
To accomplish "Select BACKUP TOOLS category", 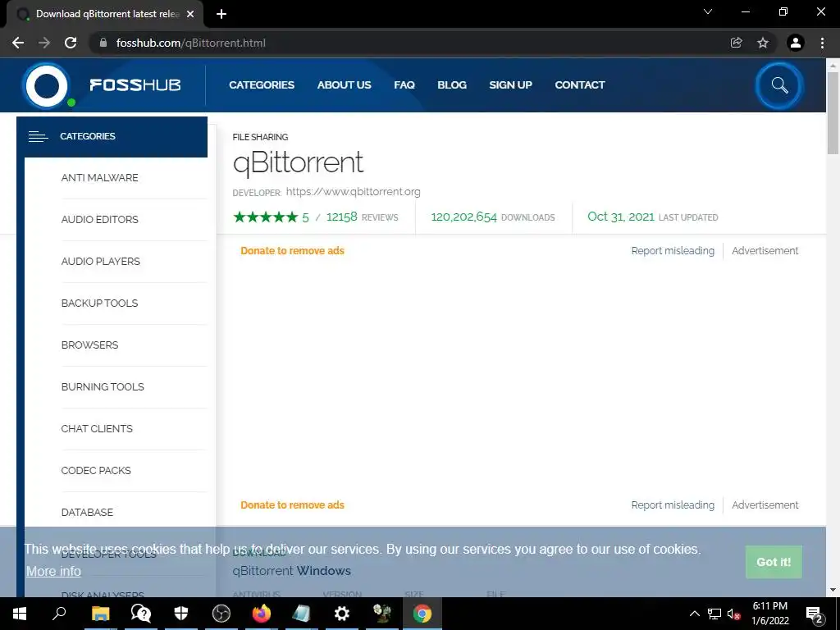I will tap(99, 304).
